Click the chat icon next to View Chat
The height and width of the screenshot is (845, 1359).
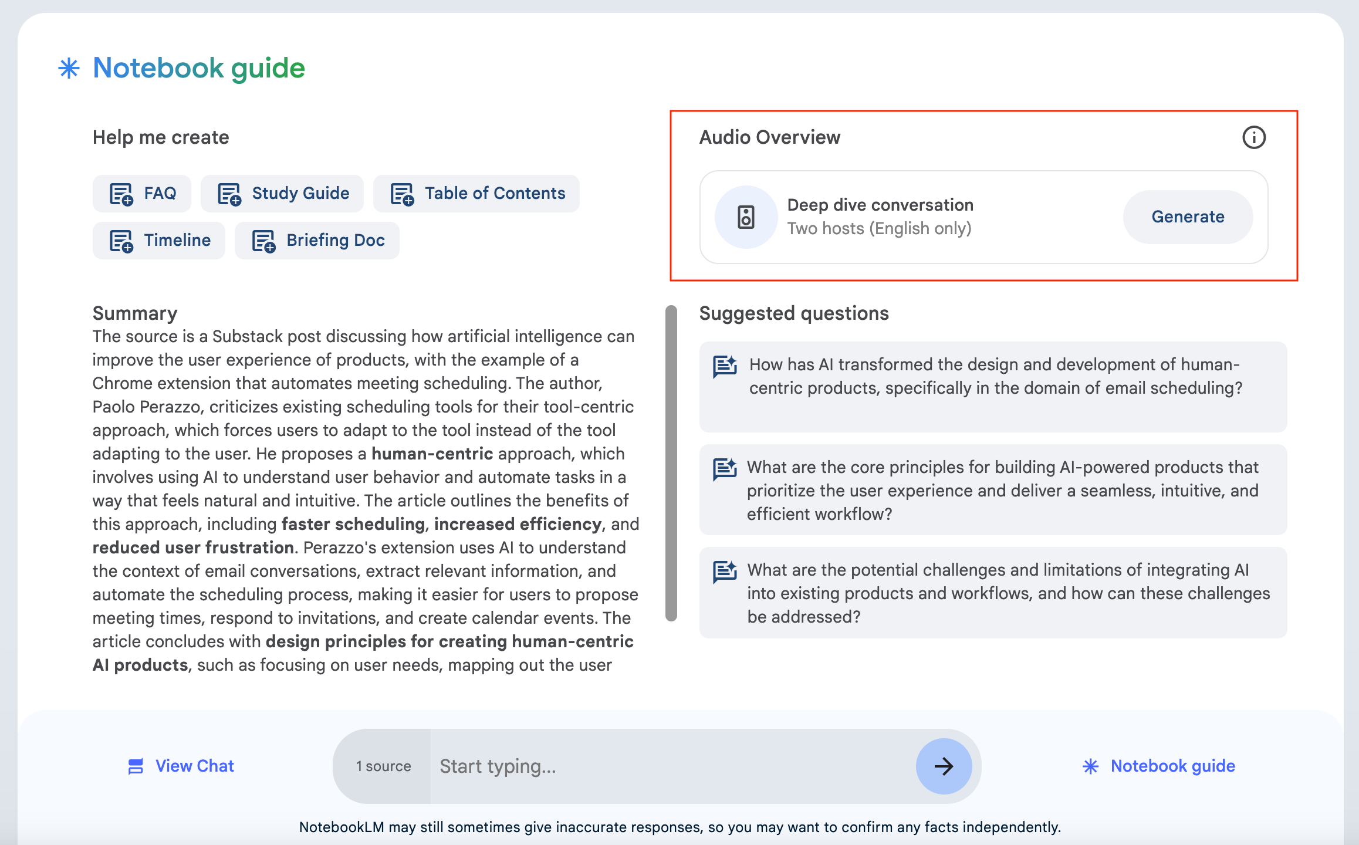pyautogui.click(x=136, y=766)
